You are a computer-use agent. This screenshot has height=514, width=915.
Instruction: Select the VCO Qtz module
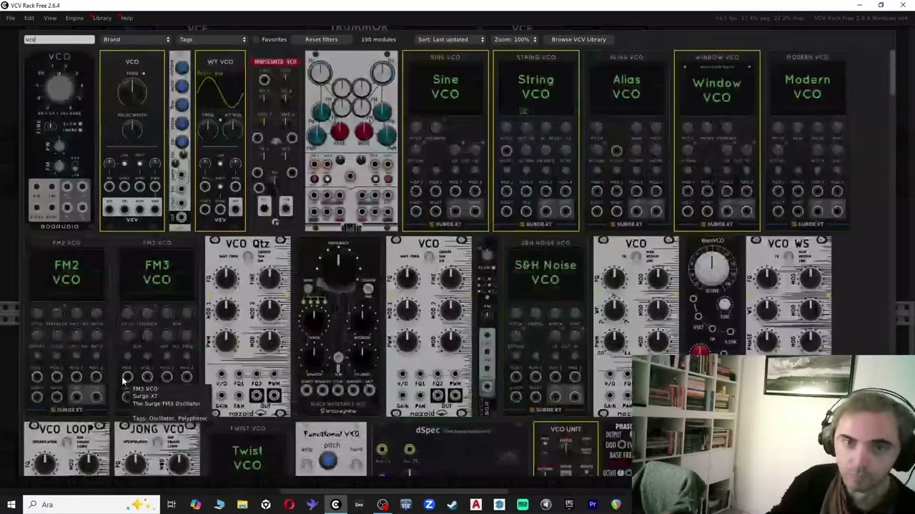tap(247, 326)
